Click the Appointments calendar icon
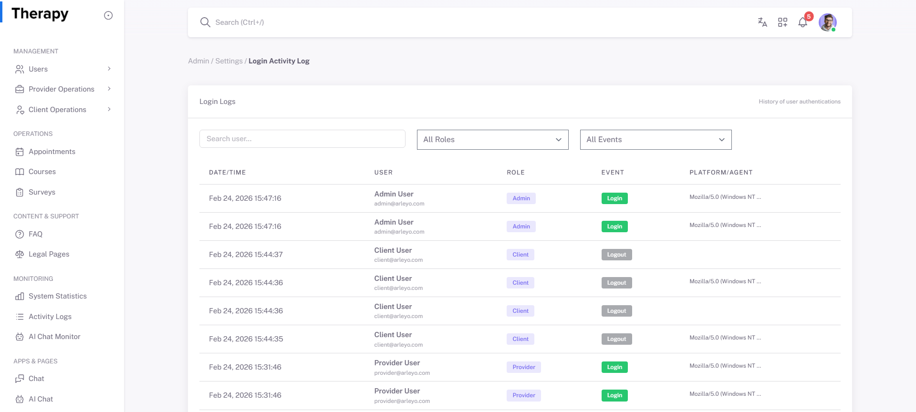 [x=20, y=152]
